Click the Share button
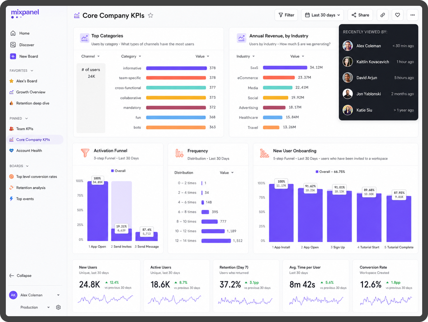428x322 pixels. tap(360, 15)
